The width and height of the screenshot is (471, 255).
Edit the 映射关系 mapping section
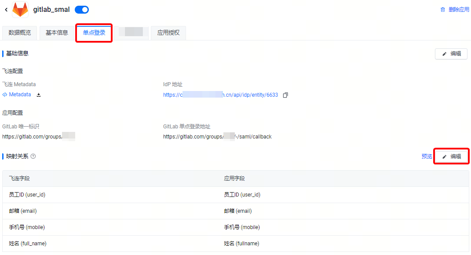[x=451, y=157]
